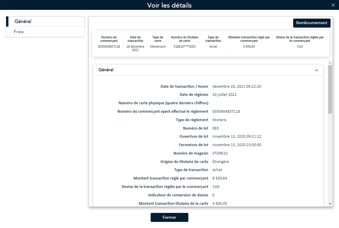Screen dimensions: 339x228
Task: Select merchant number 0030404837118 in summary
Action: (109, 46)
